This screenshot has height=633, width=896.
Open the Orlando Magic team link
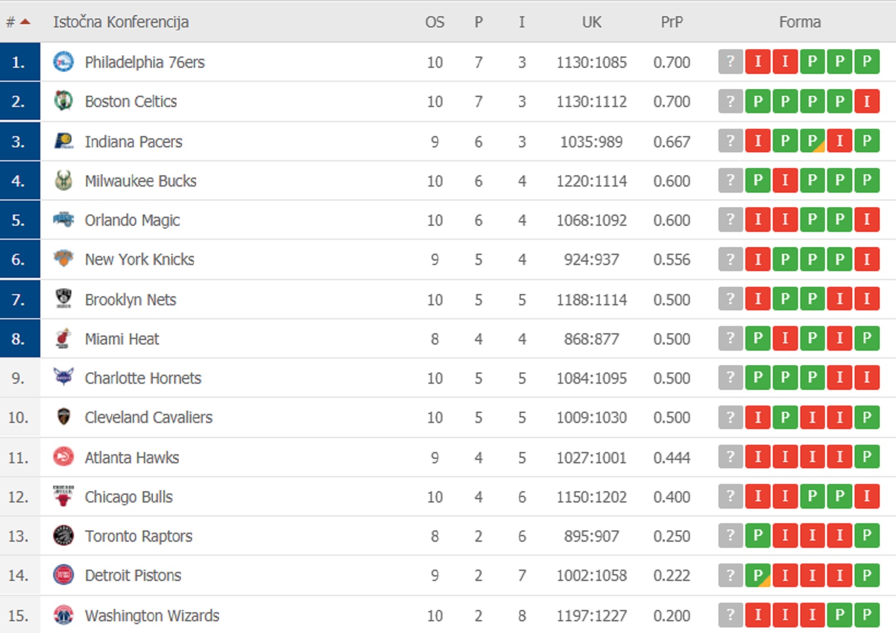click(x=132, y=220)
